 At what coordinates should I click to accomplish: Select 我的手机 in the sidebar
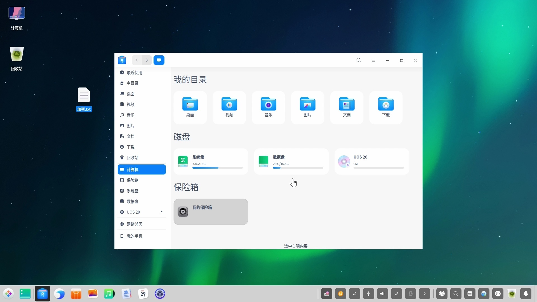(x=142, y=236)
